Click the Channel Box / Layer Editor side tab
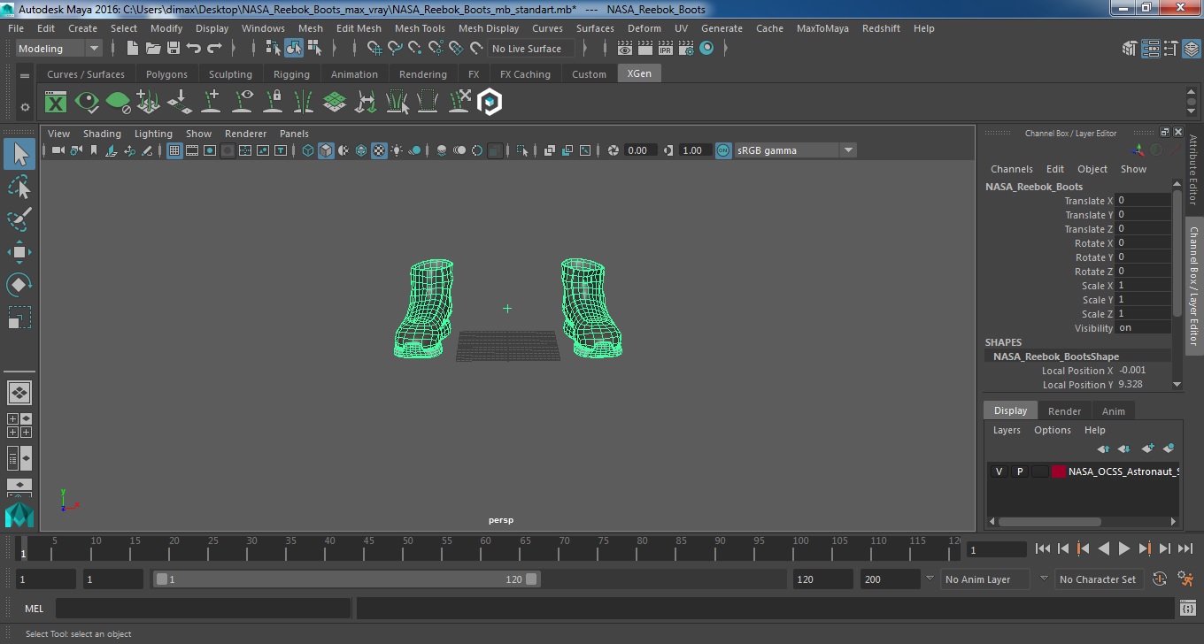The width and height of the screenshot is (1204, 644). pyautogui.click(x=1194, y=286)
